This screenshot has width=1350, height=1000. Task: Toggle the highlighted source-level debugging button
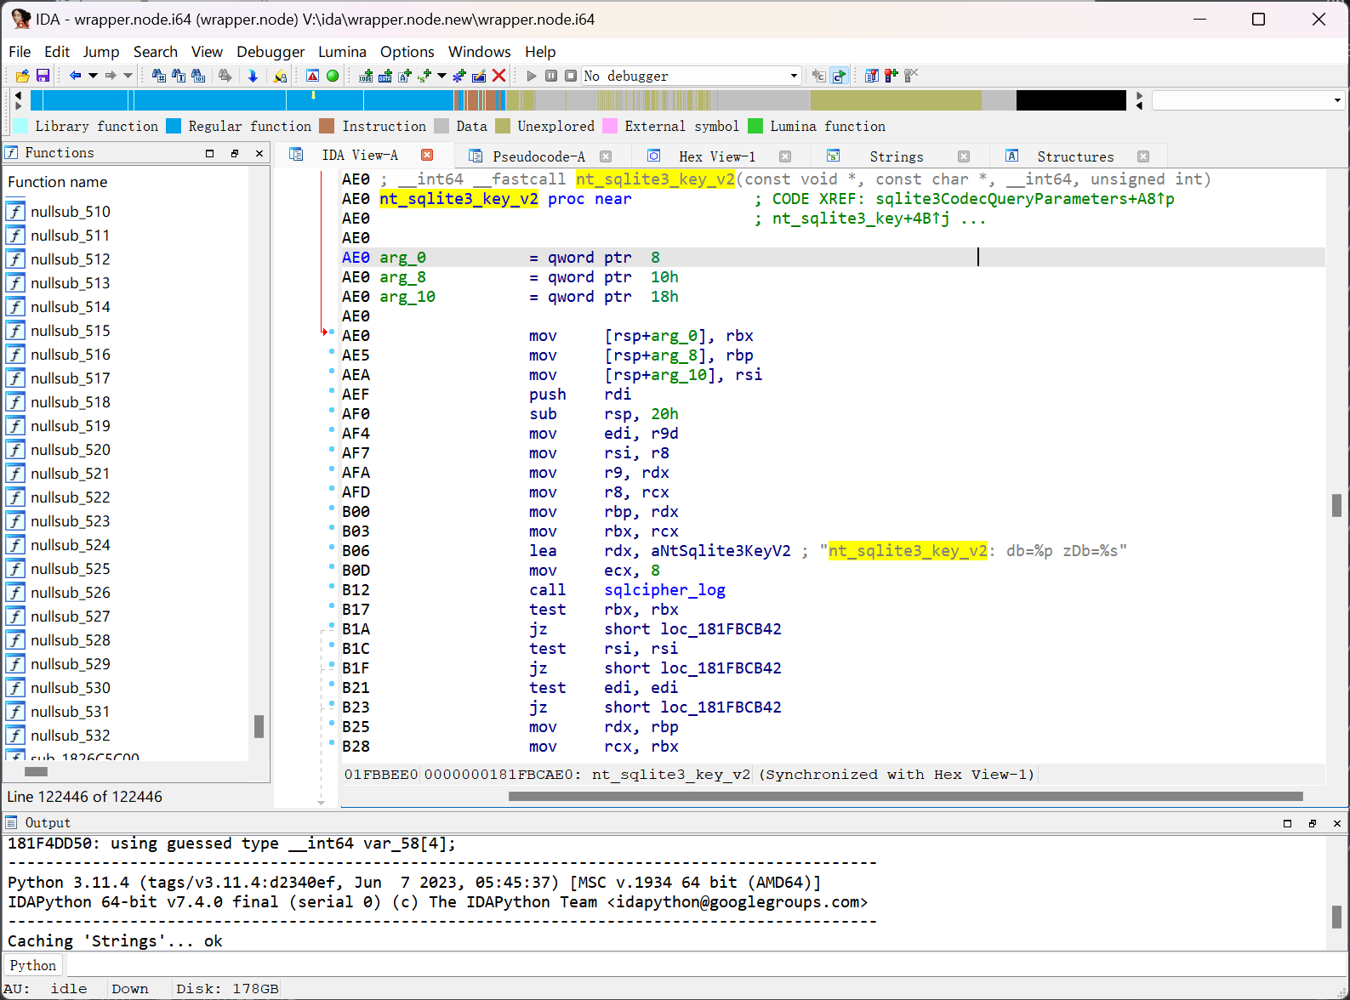pos(839,76)
